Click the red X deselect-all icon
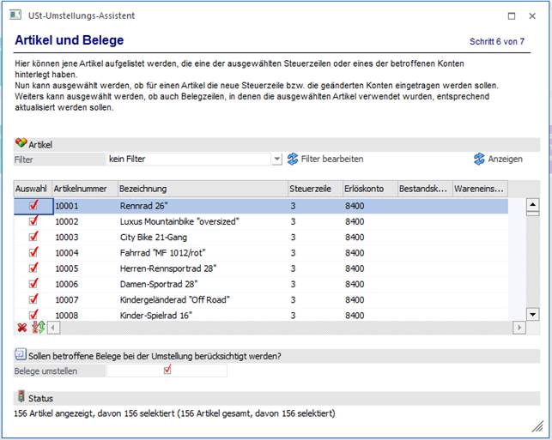The height and width of the screenshot is (440, 552). pyautogui.click(x=21, y=328)
